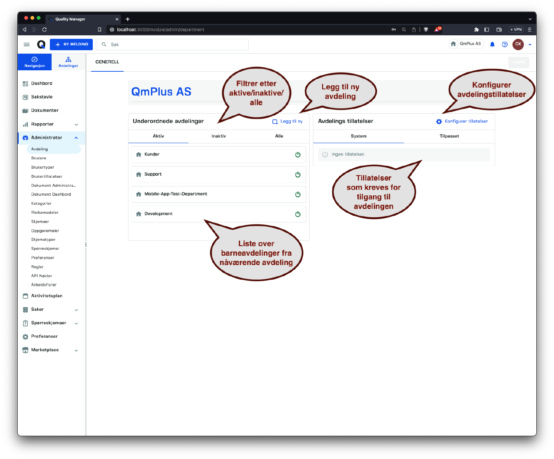
Task: Switch to Avdelinger hierarchy icon
Action: tap(68, 60)
